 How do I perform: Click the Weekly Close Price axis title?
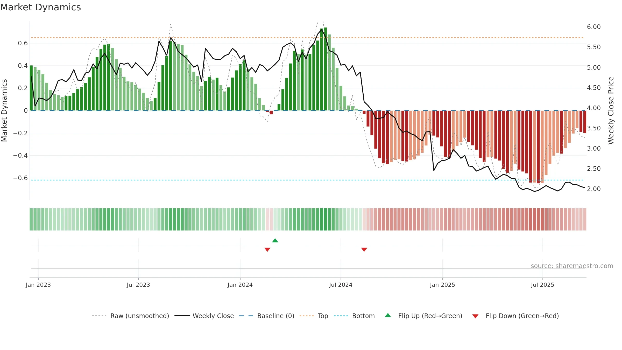pos(611,110)
